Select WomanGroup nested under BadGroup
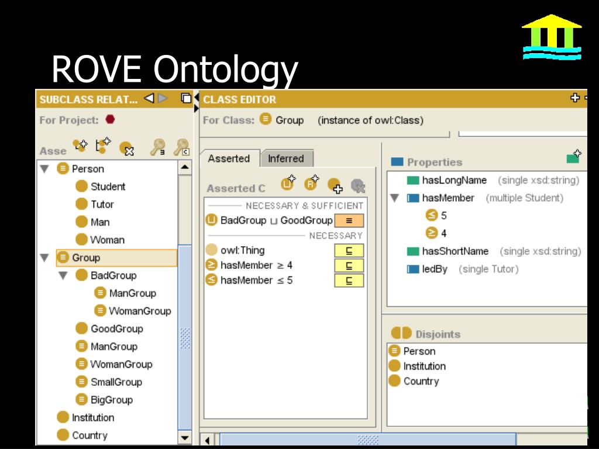599x449 pixels. (133, 311)
